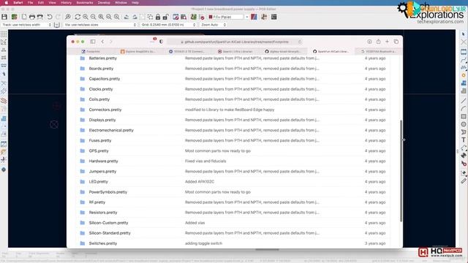Open the Grid size dropdown
The width and height of the screenshot is (468, 263).
click(x=168, y=25)
